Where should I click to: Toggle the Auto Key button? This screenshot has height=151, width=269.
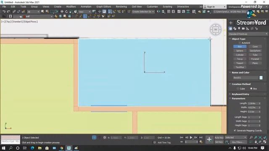(219, 138)
